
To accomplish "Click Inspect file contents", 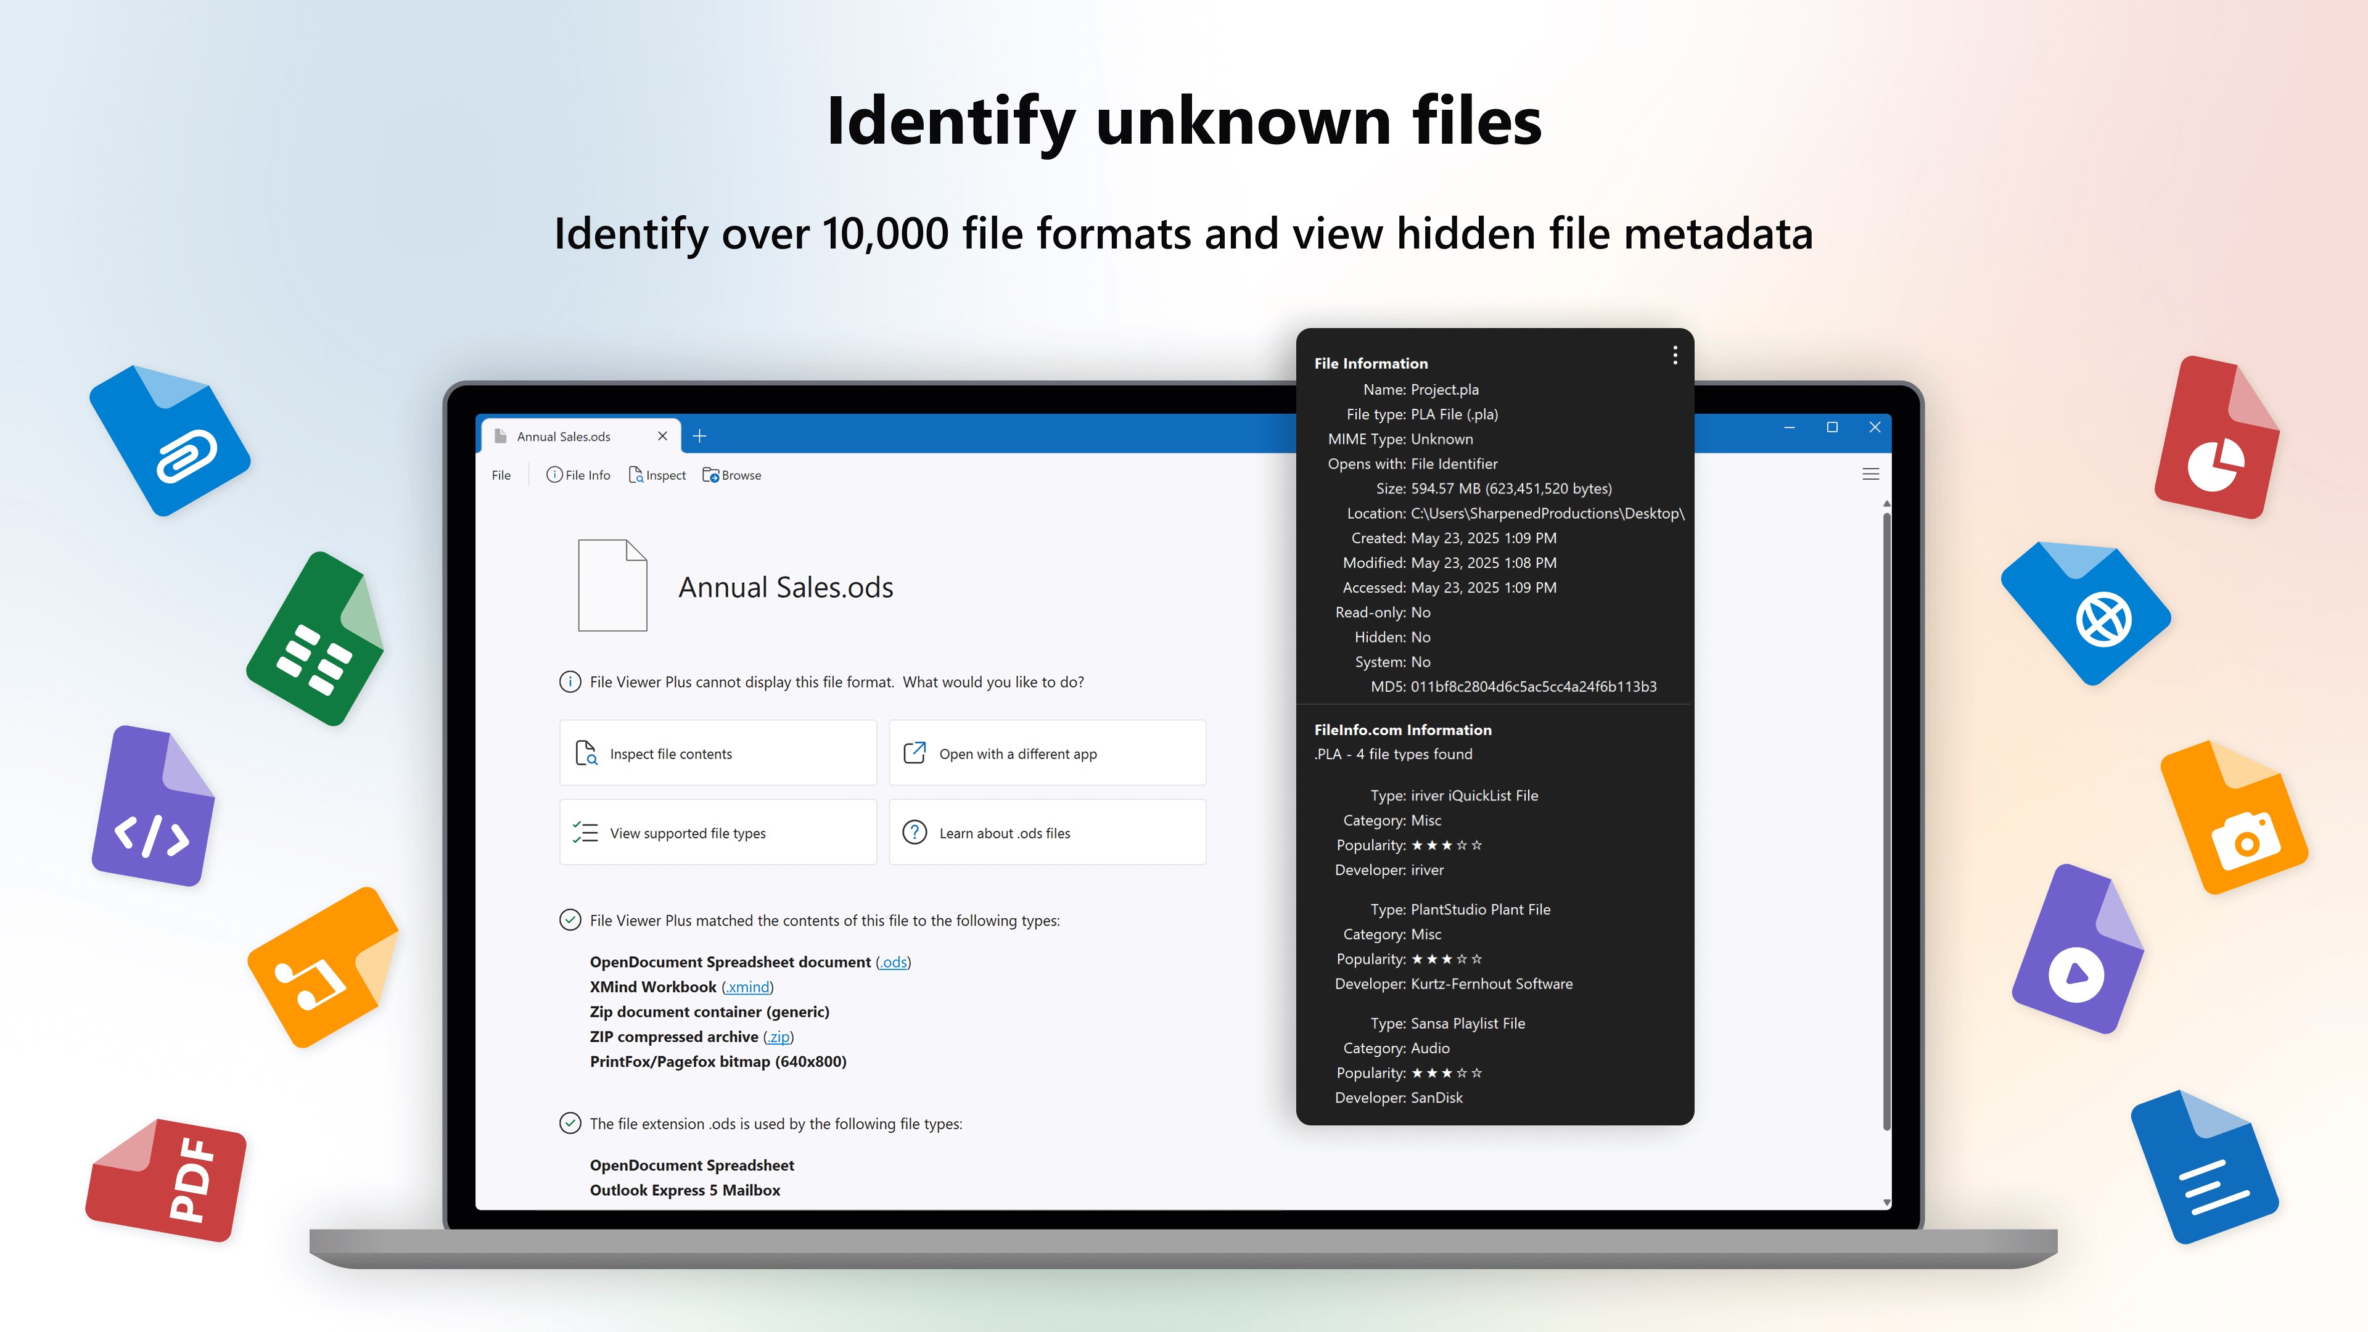I will pyautogui.click(x=718, y=753).
